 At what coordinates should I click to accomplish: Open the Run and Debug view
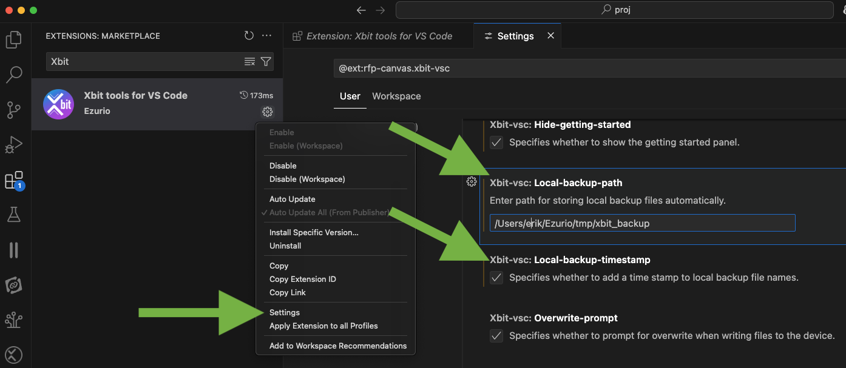coord(13,146)
